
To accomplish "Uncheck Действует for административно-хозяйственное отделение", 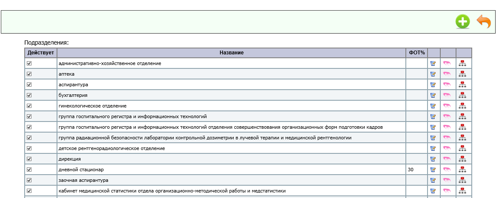I will click(29, 63).
